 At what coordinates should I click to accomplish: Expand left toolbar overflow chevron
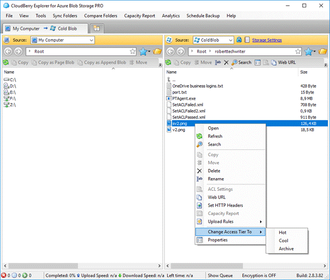[x=160, y=65]
